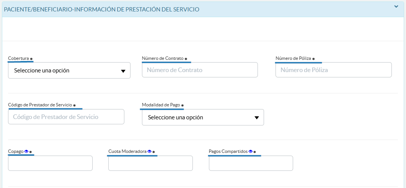Select the Código de Prestador de Servicio input
Image resolution: width=406 pixels, height=188 pixels.
[x=66, y=117]
